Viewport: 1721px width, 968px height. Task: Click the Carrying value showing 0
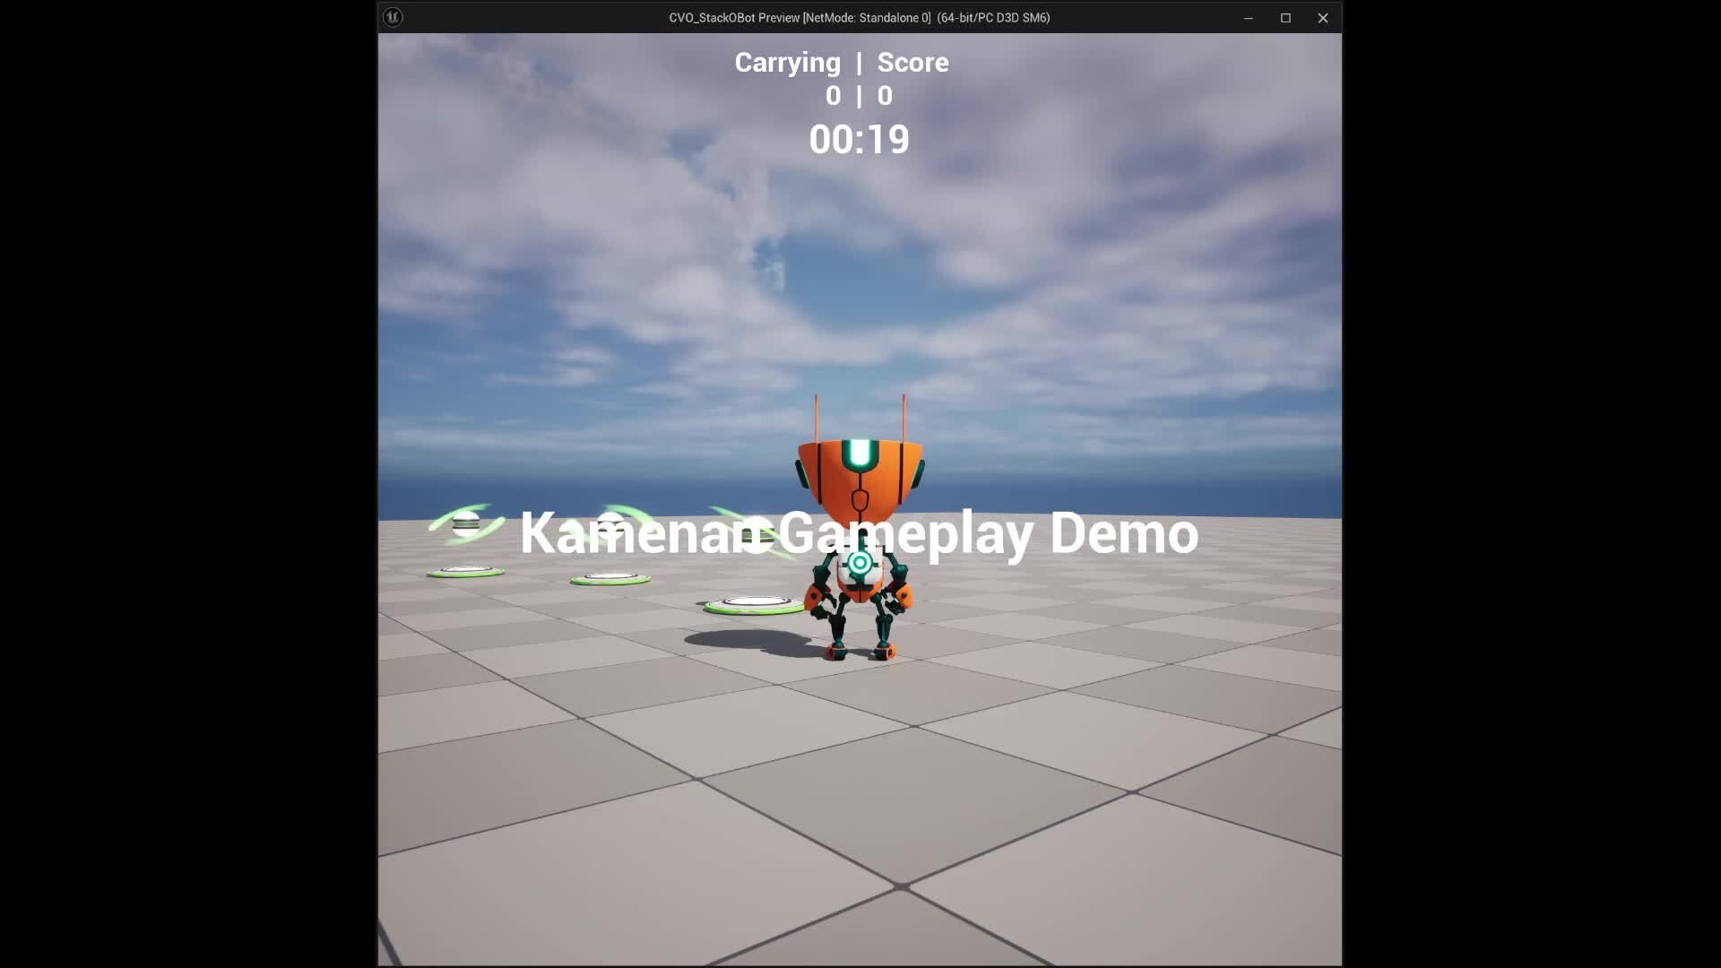coord(833,96)
